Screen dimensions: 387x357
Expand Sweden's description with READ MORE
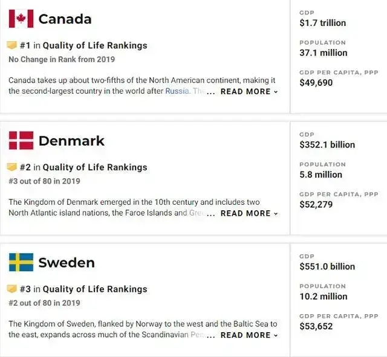point(249,335)
